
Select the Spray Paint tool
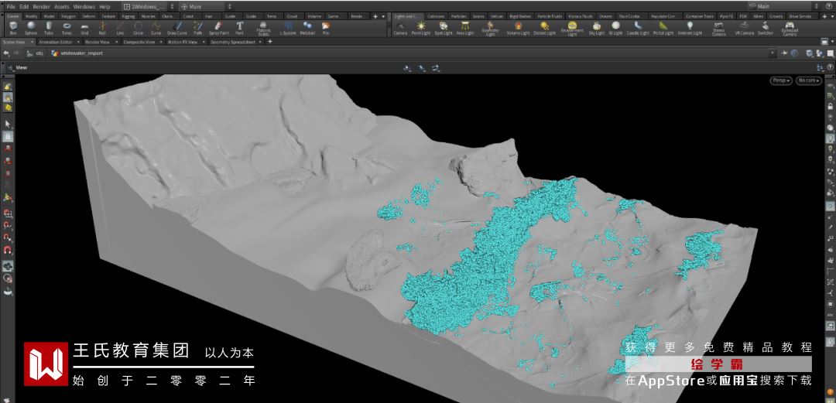218,28
